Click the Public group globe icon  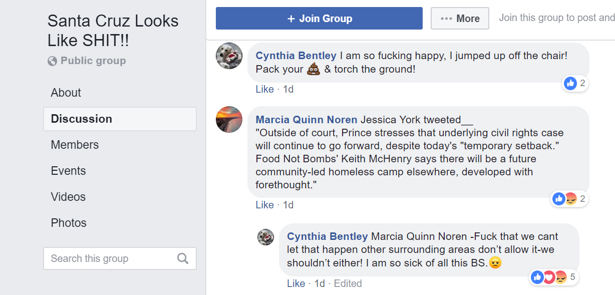[52, 61]
